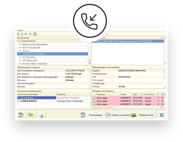Click the SMS speech bubble icon
Screen dimensions: 183x142
click(30, 115)
